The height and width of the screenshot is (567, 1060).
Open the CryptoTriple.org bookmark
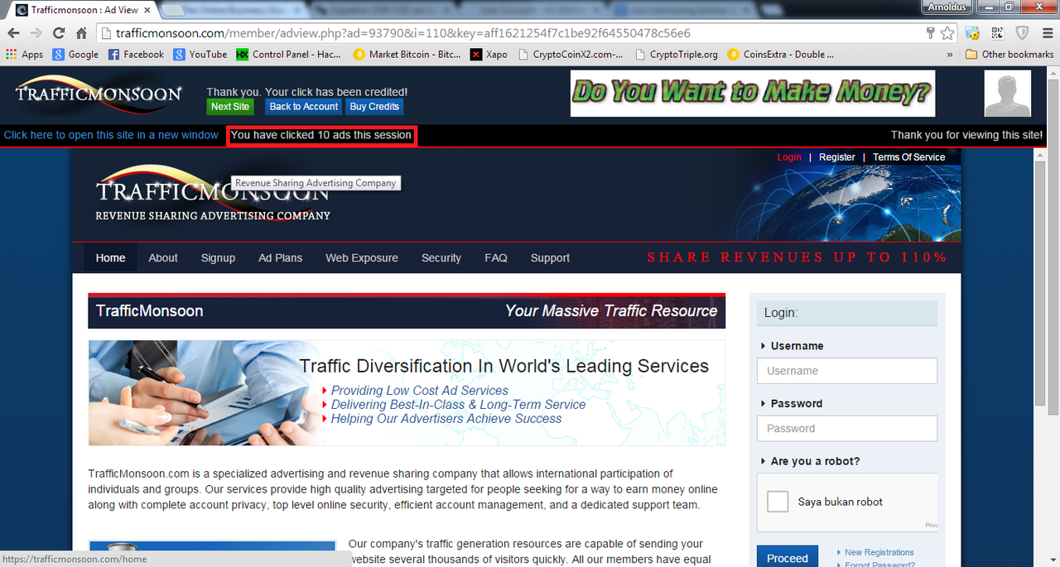pos(676,55)
